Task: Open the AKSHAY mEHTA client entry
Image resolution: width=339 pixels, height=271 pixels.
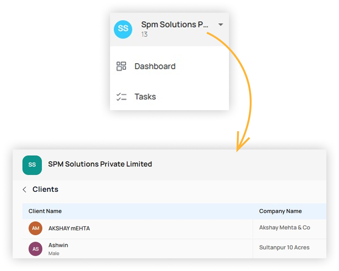Action: pos(69,228)
